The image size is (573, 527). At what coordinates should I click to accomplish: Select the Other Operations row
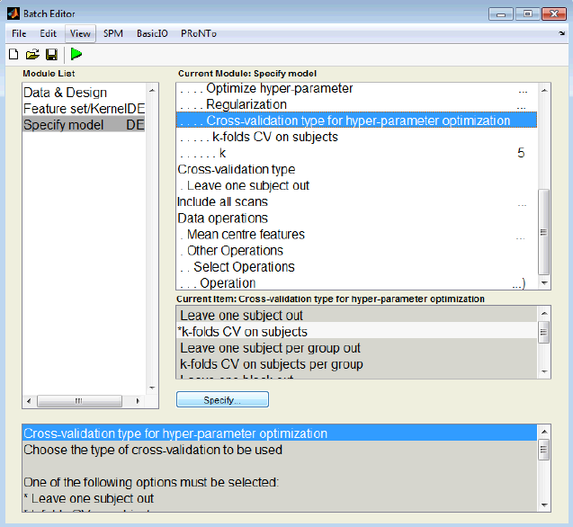[356, 250]
